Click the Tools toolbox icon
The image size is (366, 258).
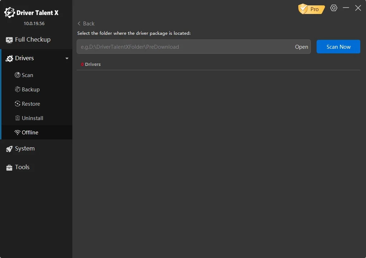[9, 167]
